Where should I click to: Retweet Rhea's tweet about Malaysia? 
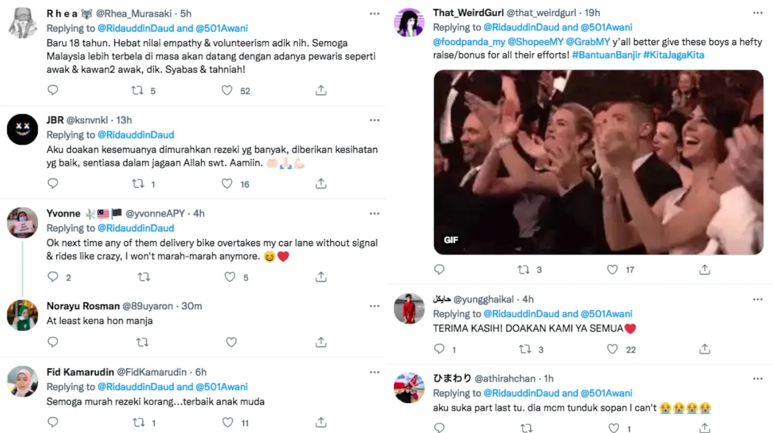[137, 90]
